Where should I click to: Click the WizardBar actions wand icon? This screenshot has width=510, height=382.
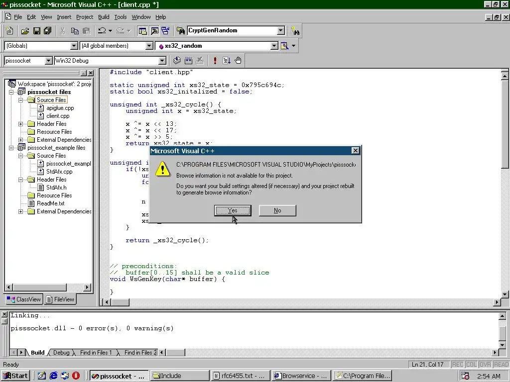click(284, 46)
